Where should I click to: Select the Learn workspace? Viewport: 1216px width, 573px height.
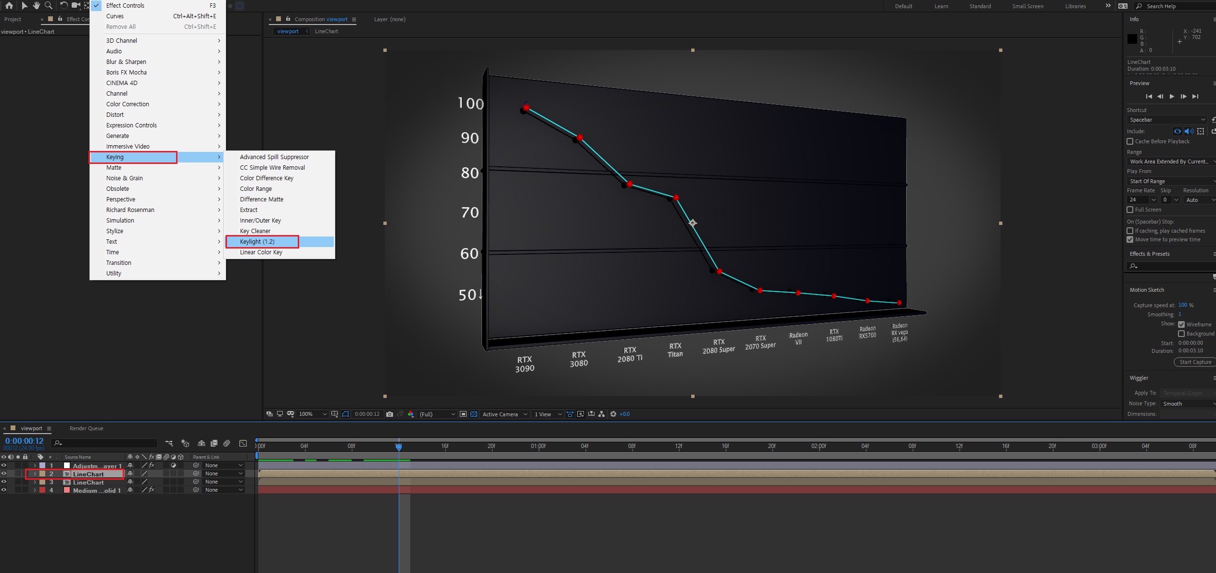941,6
